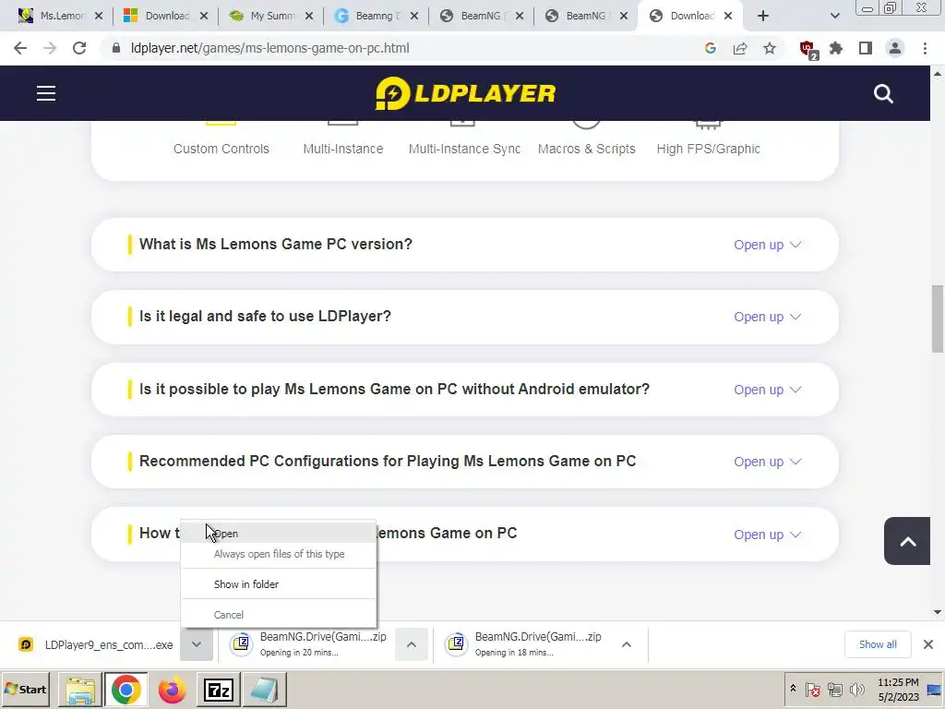This screenshot has width=945, height=709.
Task: Reload the page with refresh icon
Action: point(79,48)
